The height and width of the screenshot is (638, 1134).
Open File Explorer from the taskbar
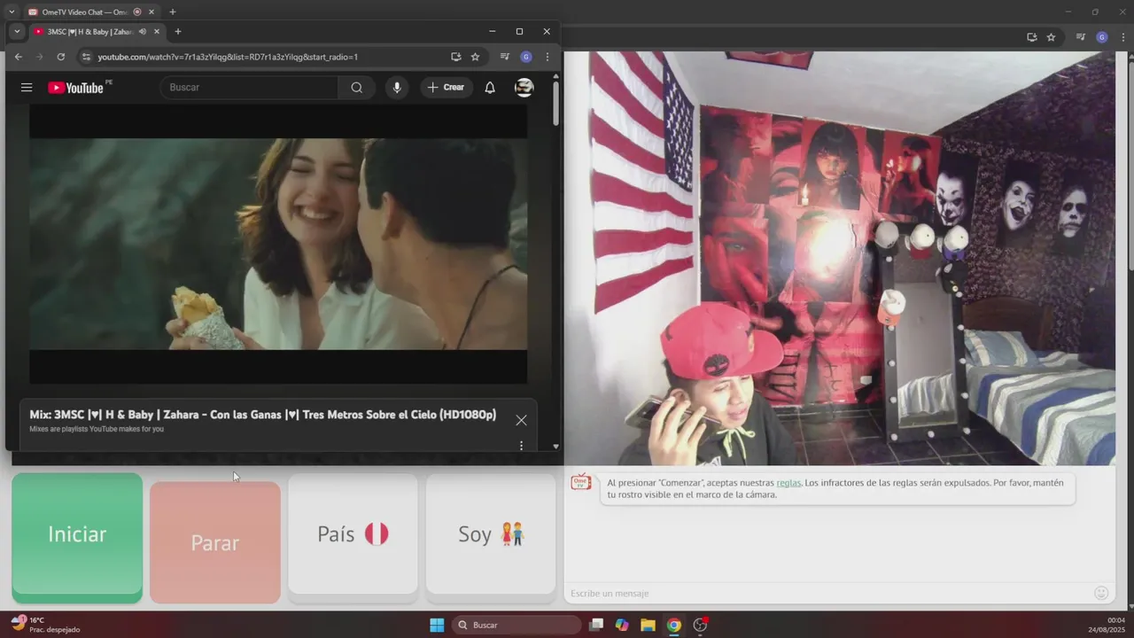(x=648, y=625)
